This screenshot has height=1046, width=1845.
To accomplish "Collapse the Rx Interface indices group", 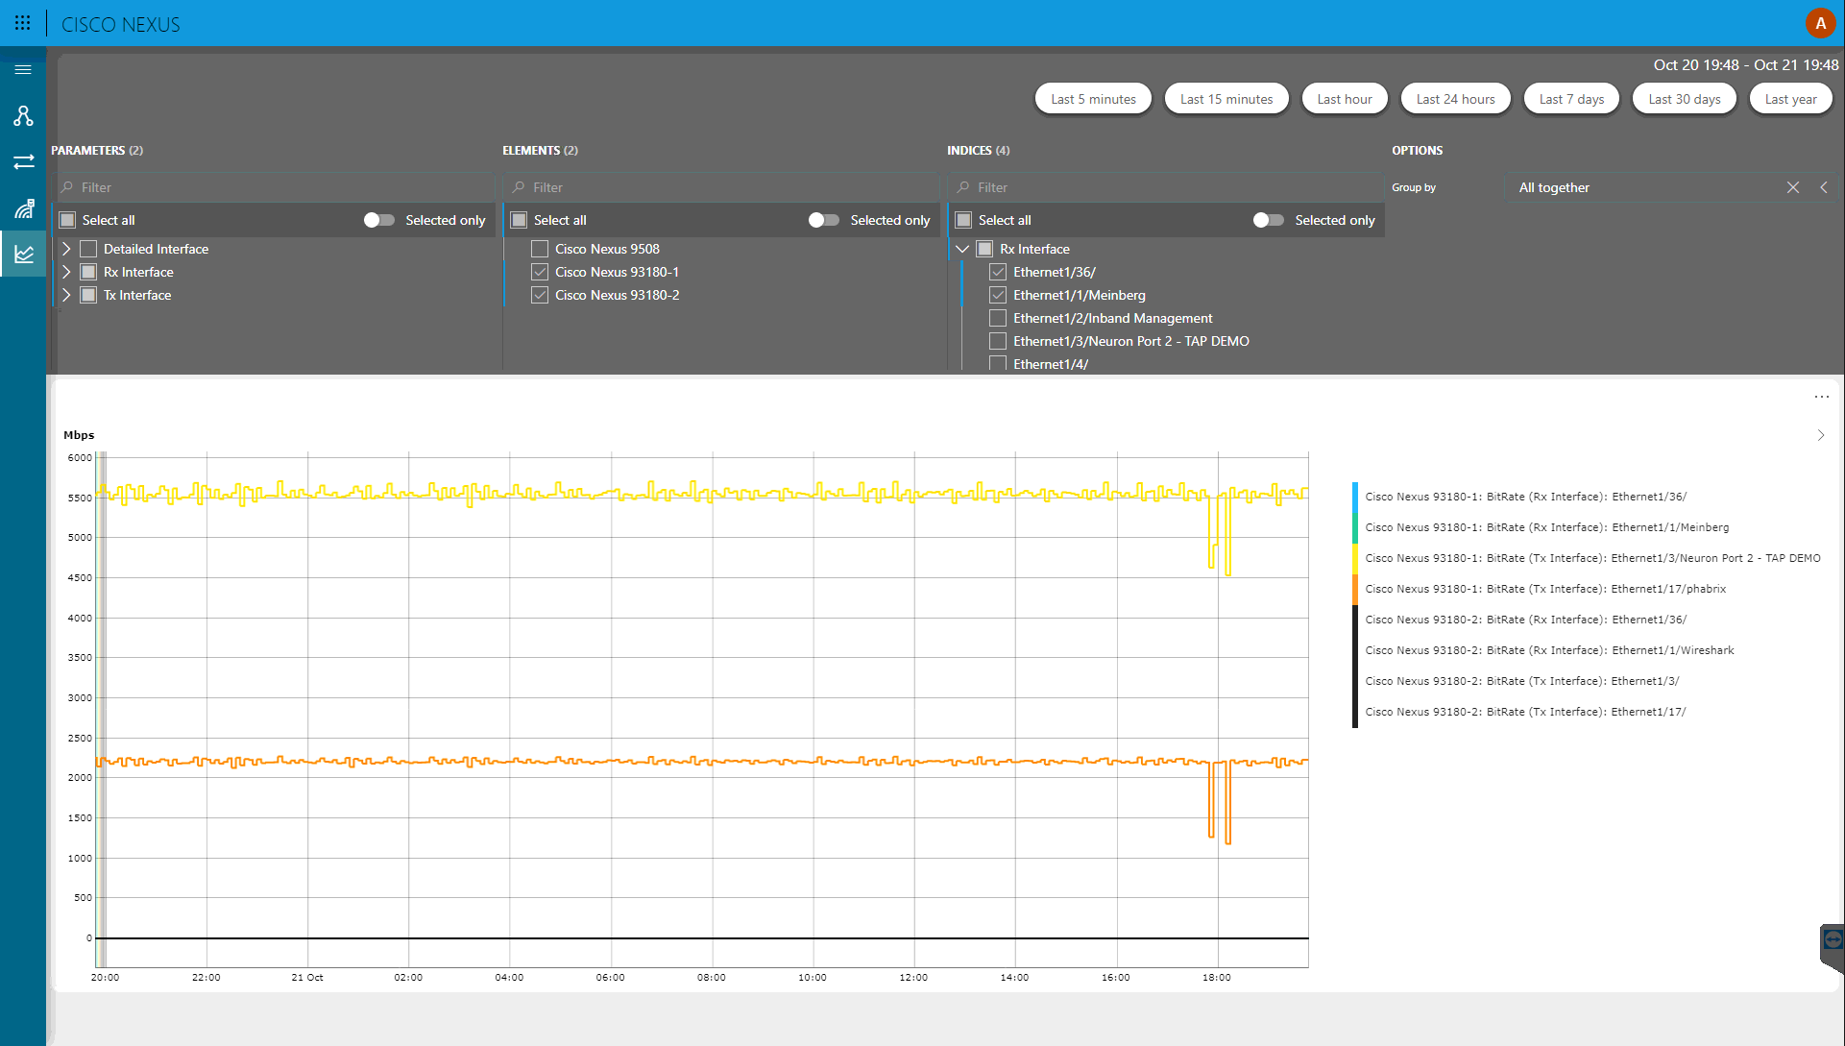I will click(962, 249).
